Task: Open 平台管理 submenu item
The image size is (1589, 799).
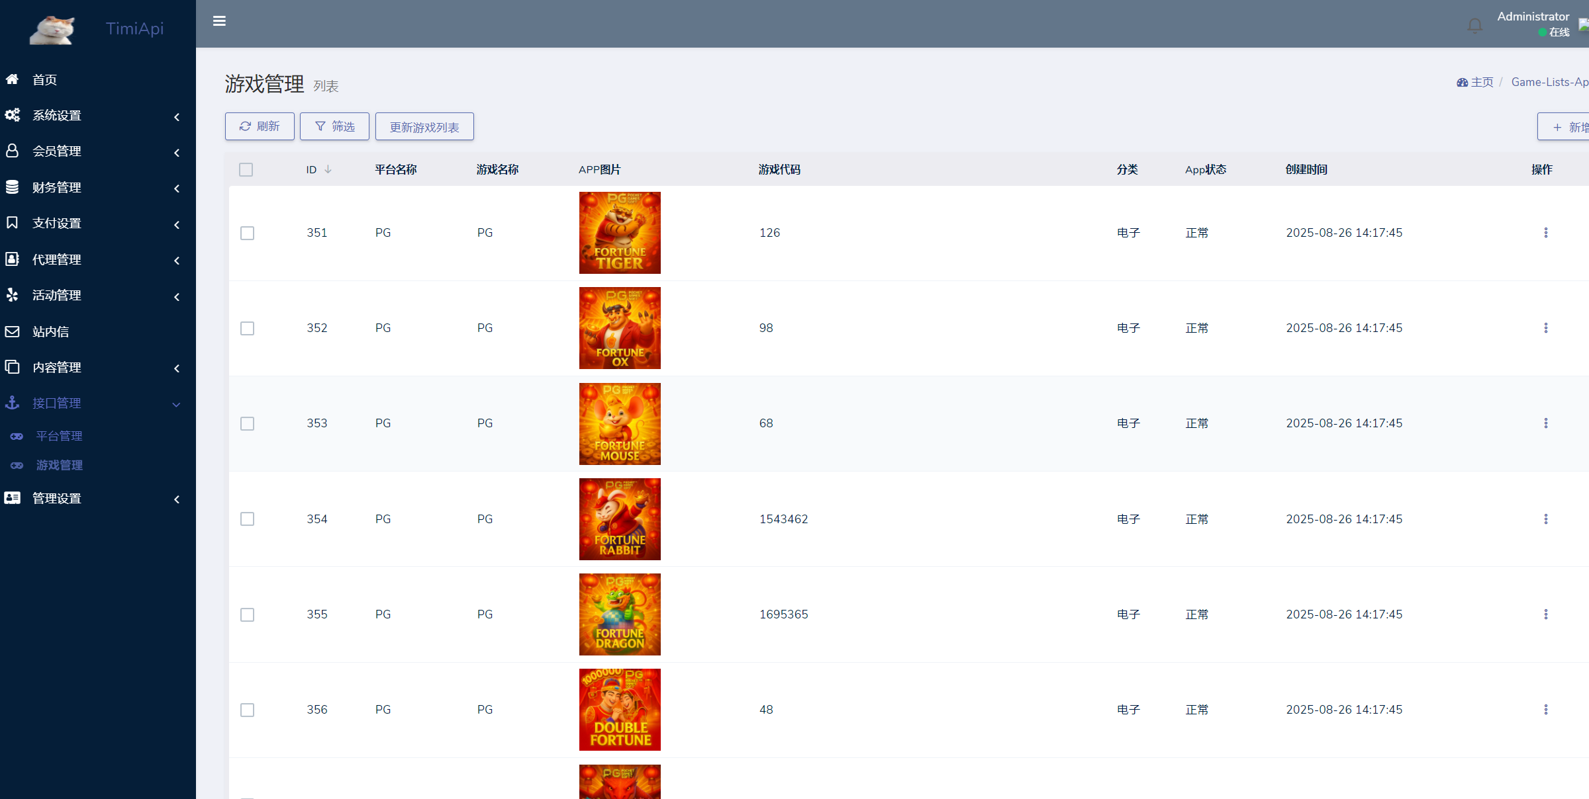Action: (x=59, y=437)
